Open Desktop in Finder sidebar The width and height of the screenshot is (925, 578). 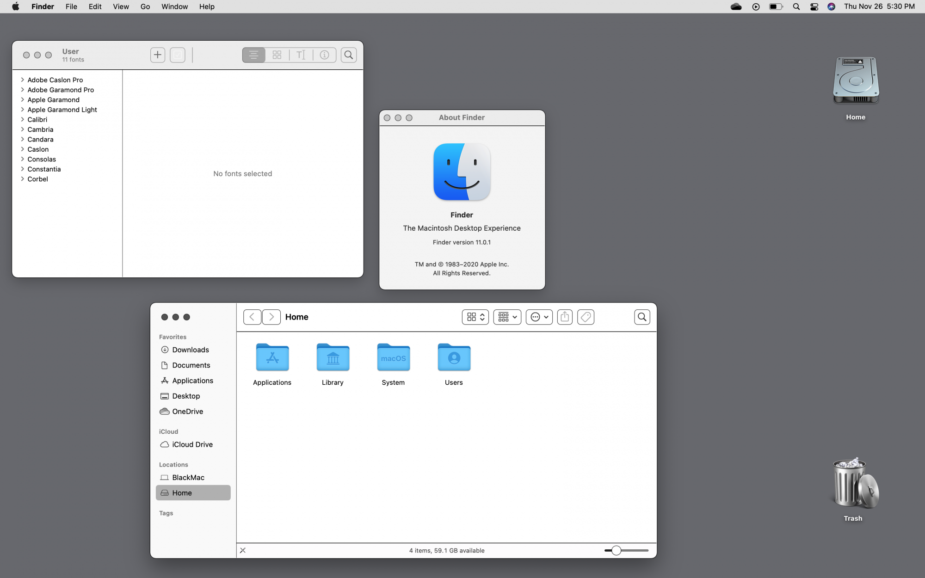193,396
